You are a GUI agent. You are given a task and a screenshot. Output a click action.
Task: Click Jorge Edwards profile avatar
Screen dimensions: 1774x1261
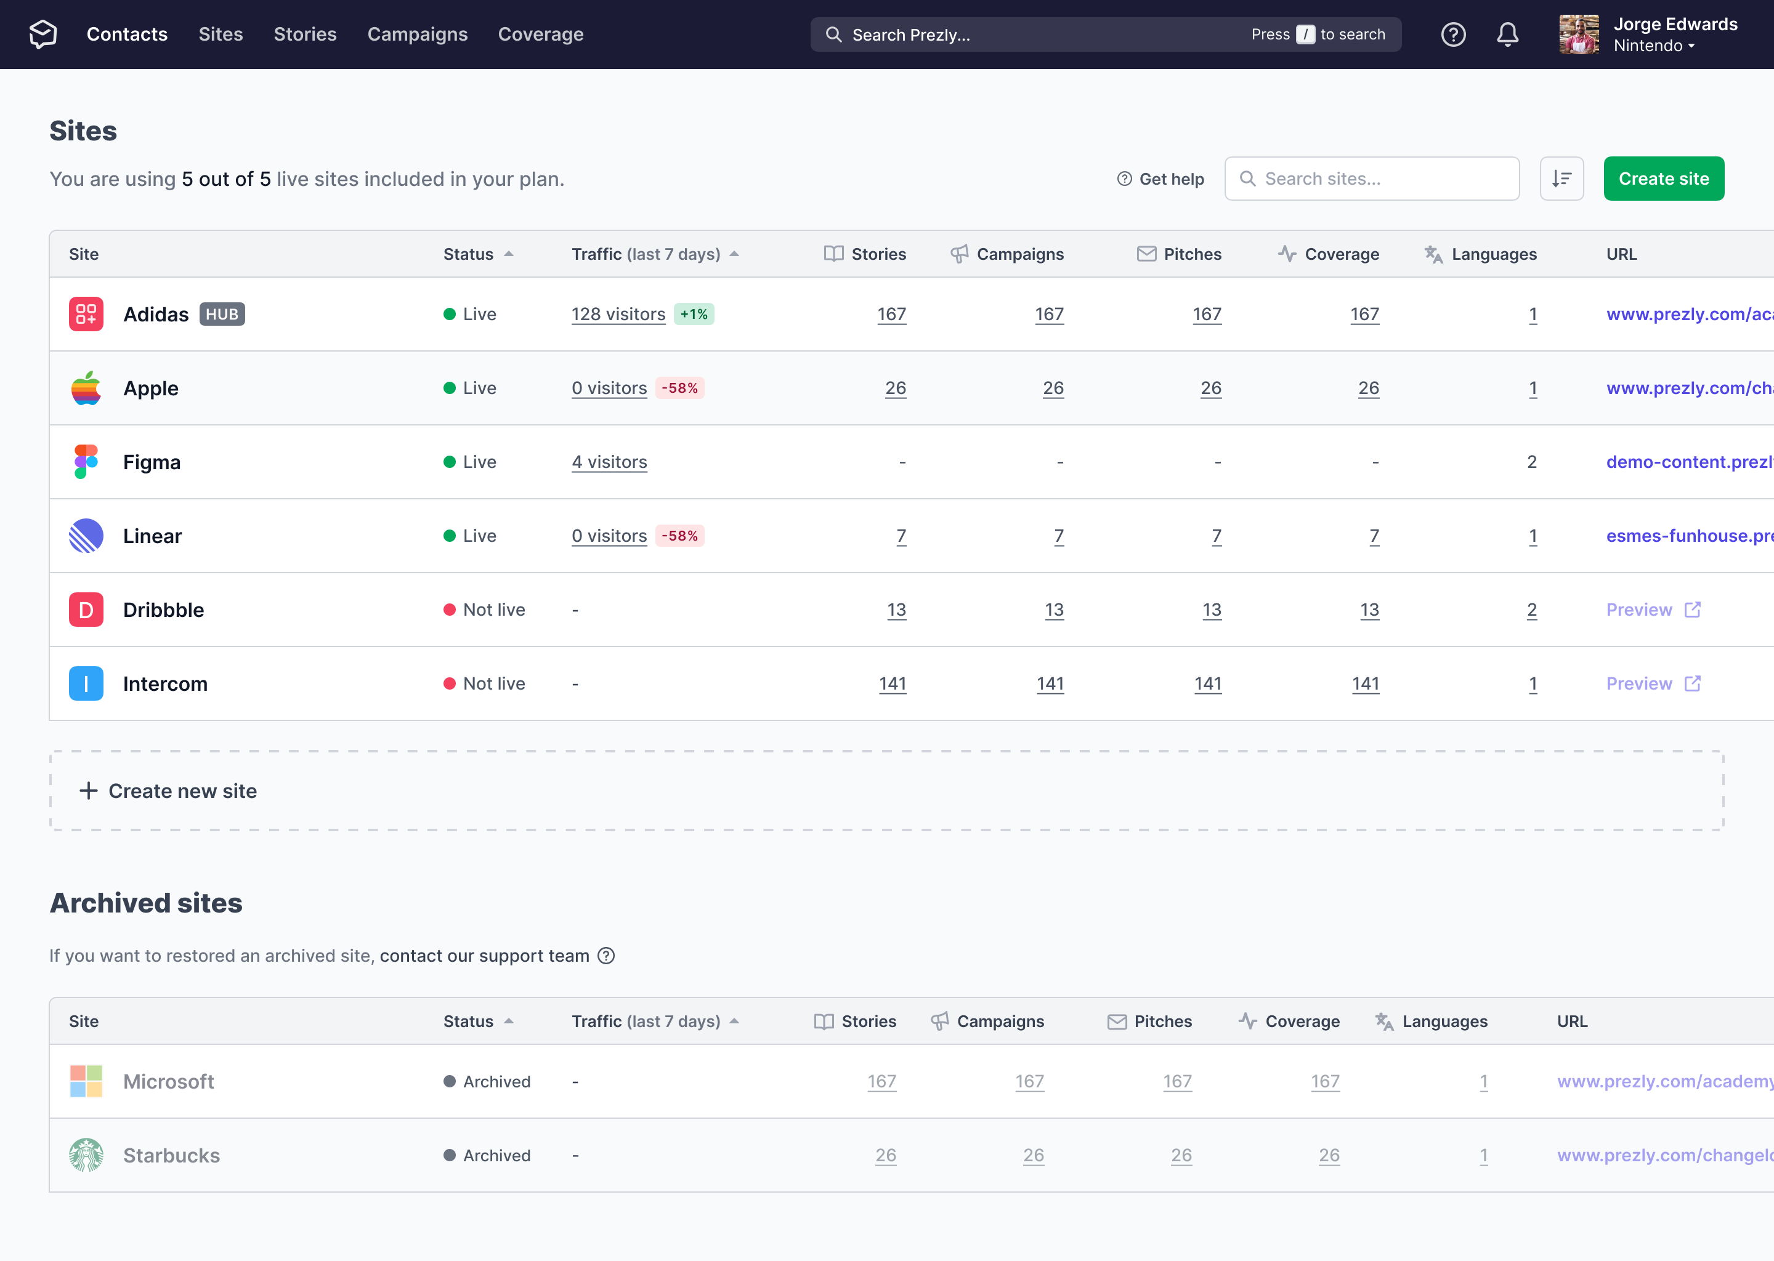coord(1579,34)
